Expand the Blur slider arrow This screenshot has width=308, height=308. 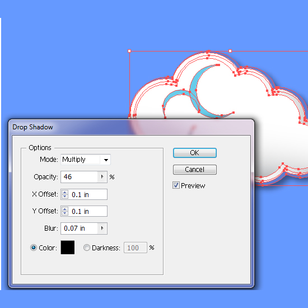(102, 228)
